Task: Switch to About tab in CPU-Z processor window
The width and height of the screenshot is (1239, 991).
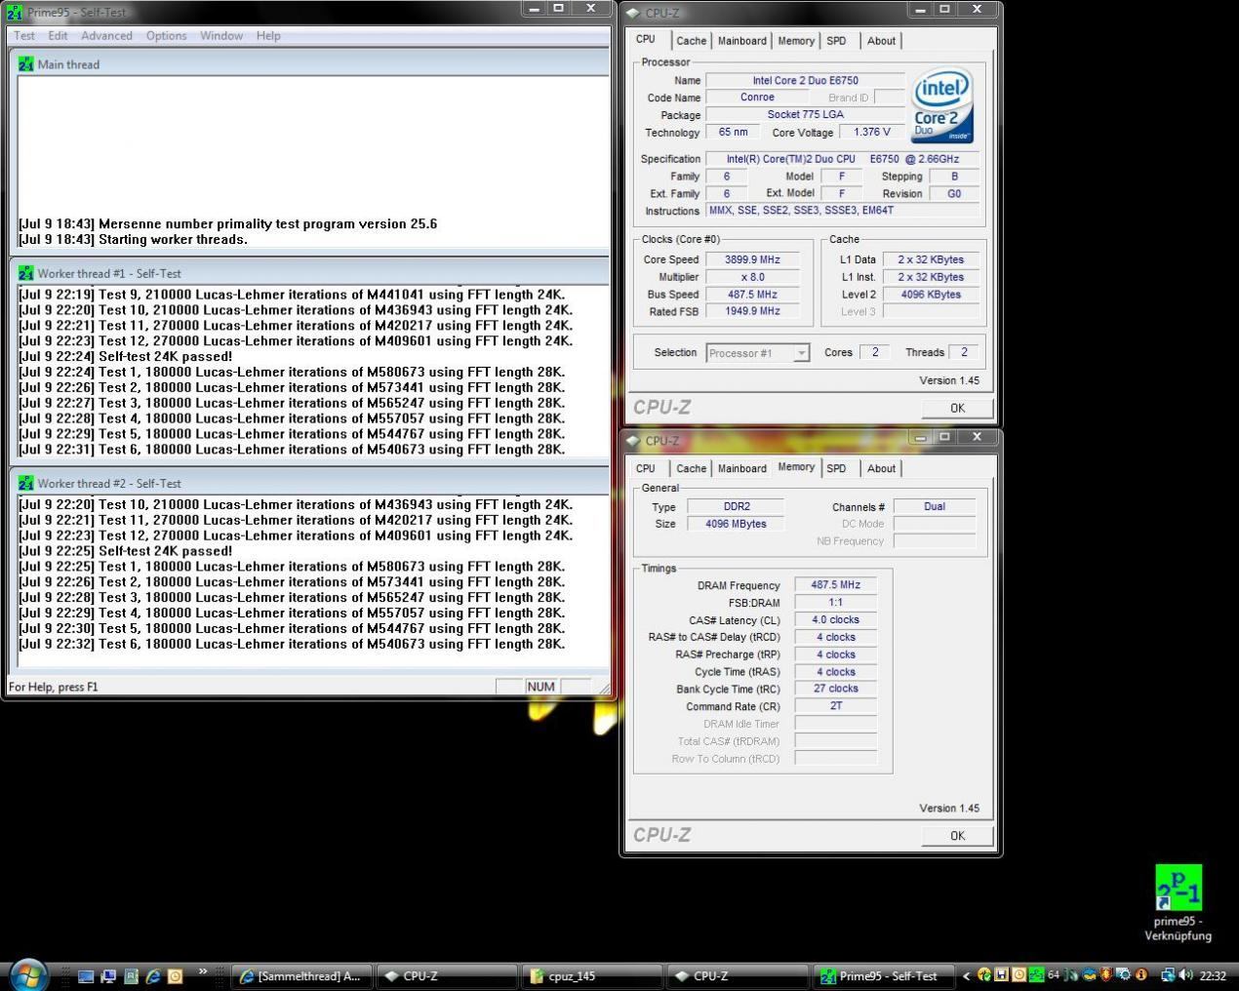Action: click(x=881, y=41)
